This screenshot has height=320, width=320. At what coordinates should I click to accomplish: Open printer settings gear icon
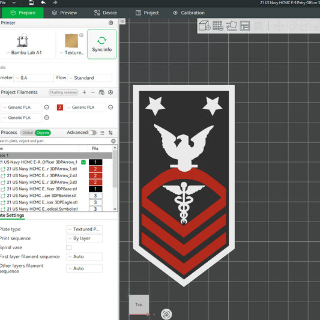110,23
